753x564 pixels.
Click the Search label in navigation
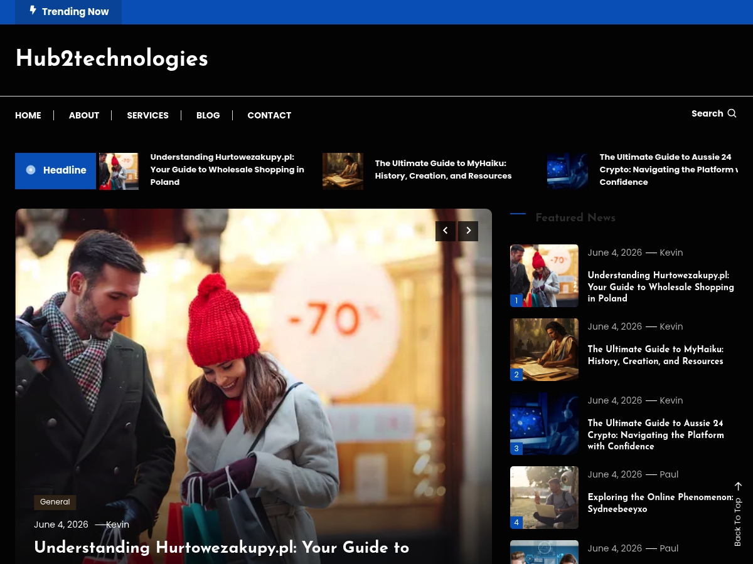tap(707, 113)
